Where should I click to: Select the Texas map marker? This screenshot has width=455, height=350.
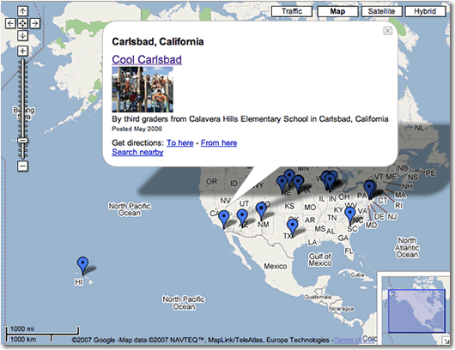pos(292,227)
